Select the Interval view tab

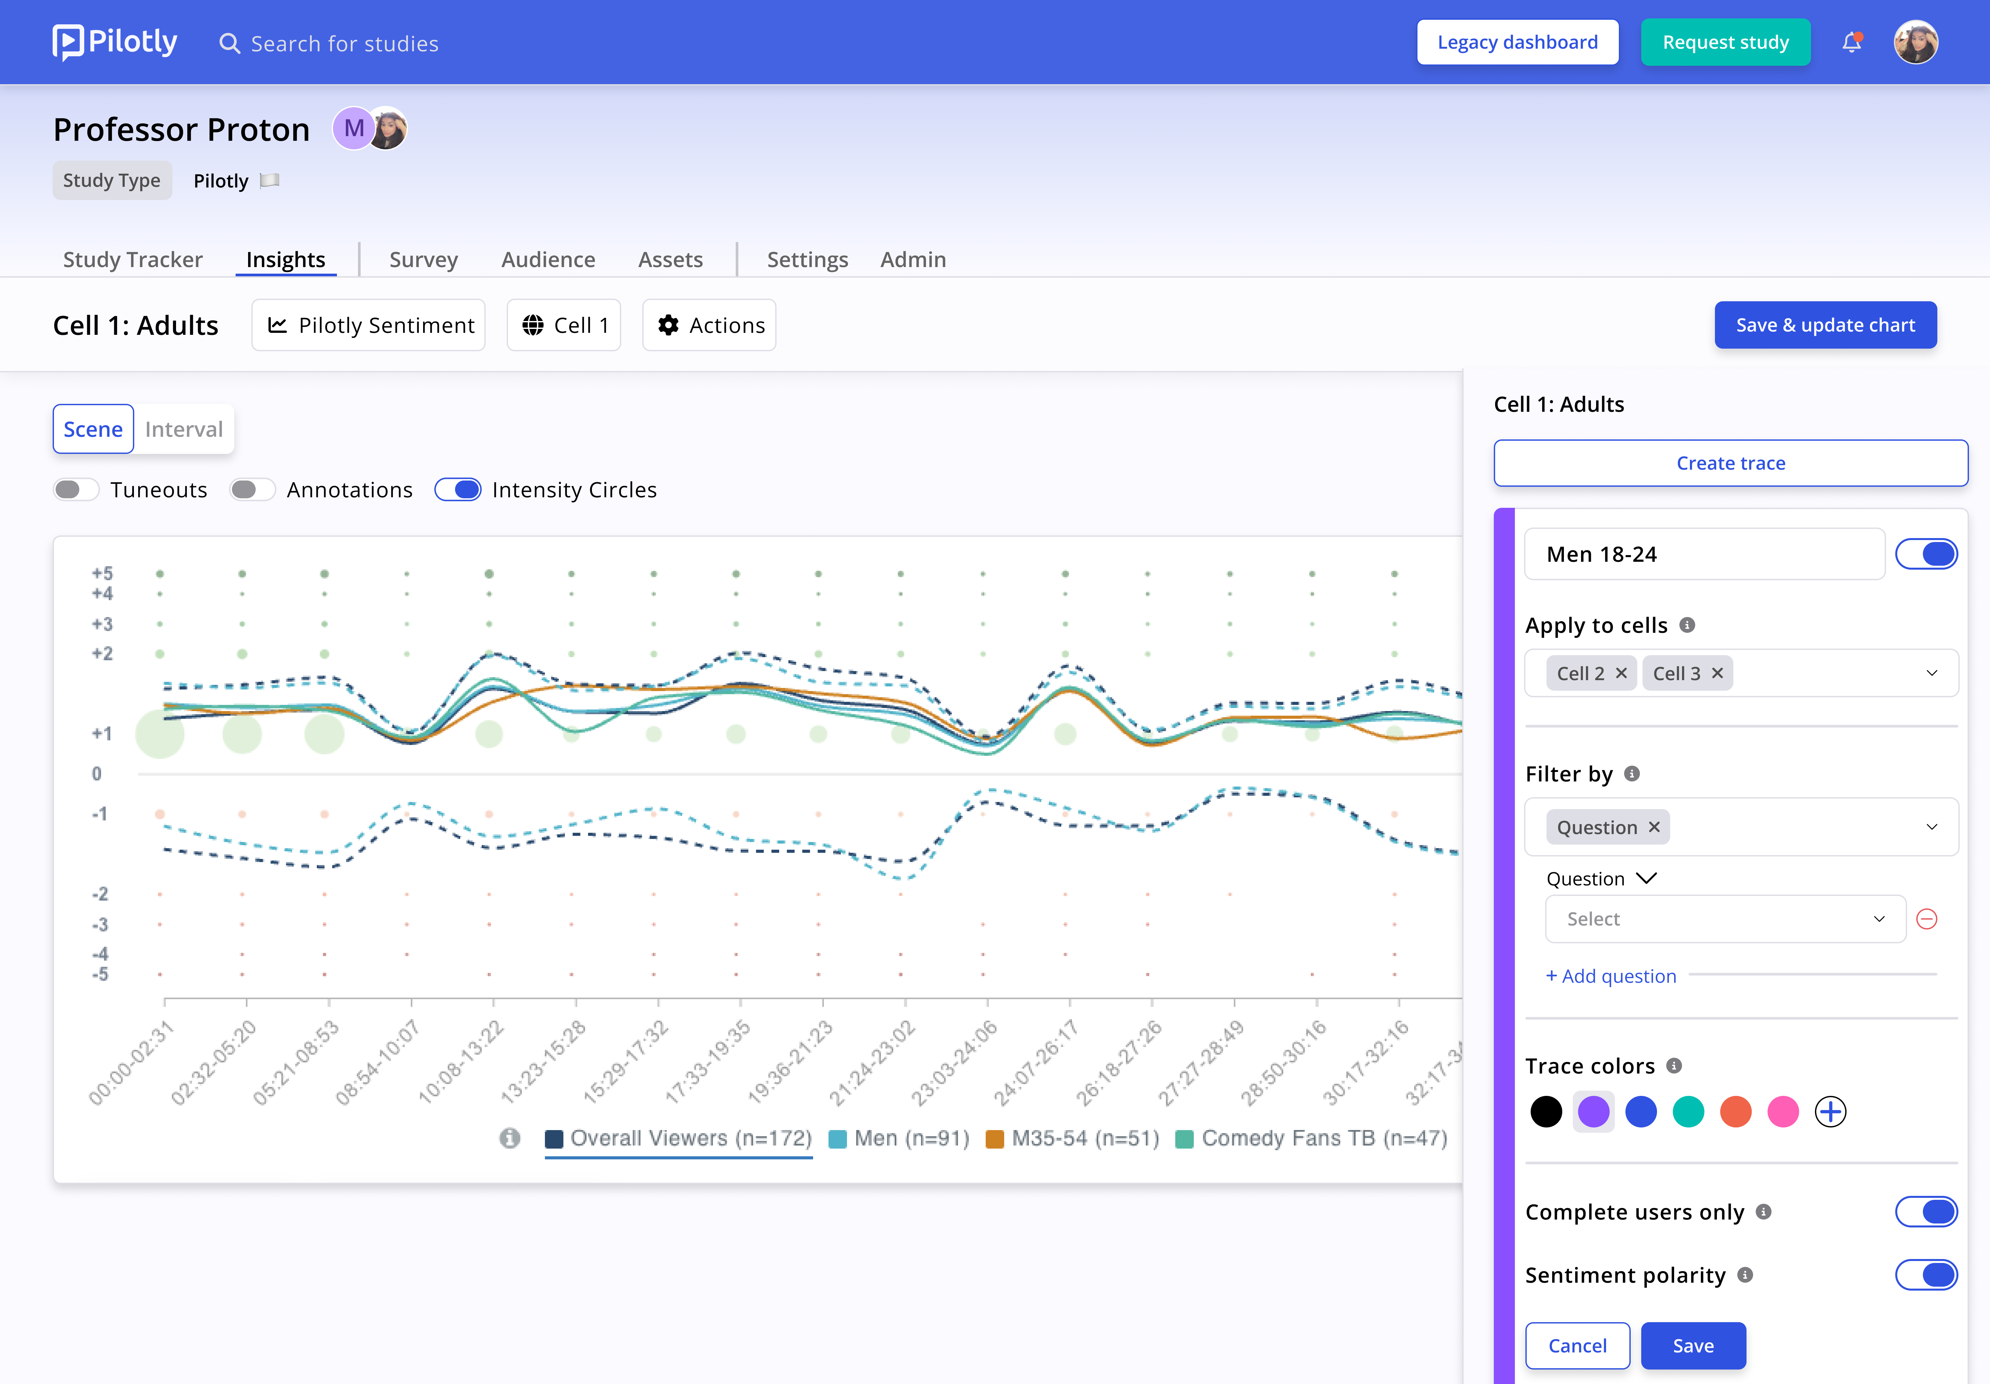(x=184, y=429)
